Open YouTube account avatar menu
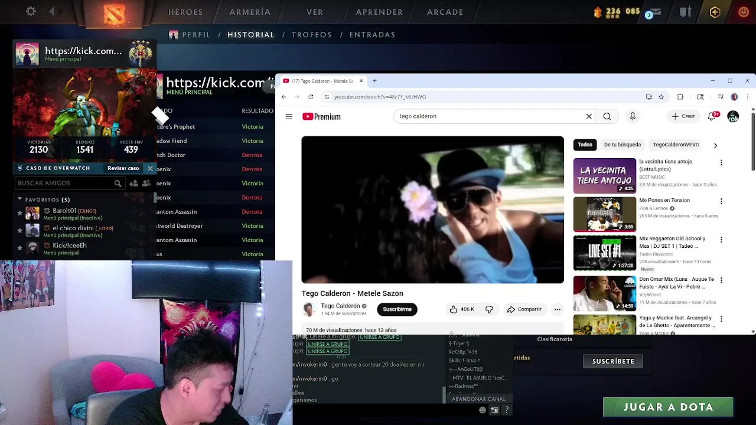The image size is (756, 425). coord(733,117)
